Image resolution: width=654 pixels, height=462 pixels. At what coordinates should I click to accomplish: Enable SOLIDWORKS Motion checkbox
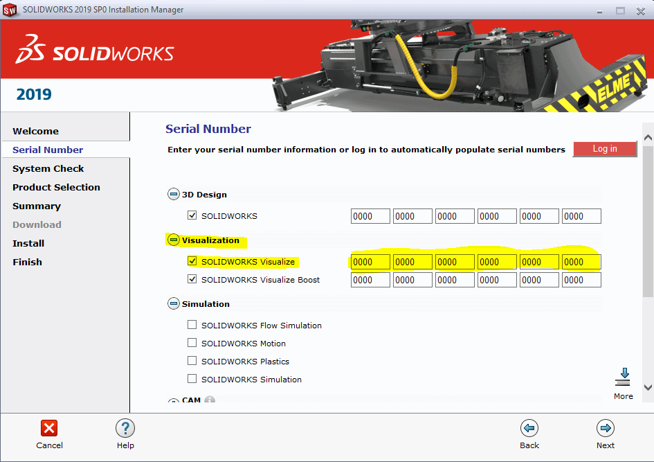pyautogui.click(x=192, y=343)
